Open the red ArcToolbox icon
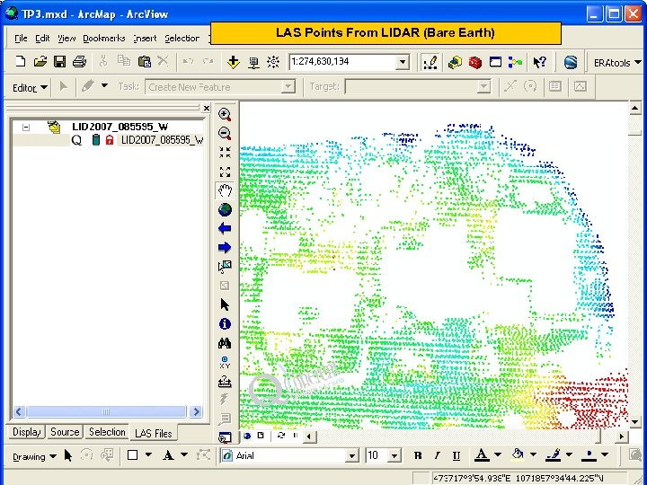Screen dimensions: 647x485 pos(475,62)
